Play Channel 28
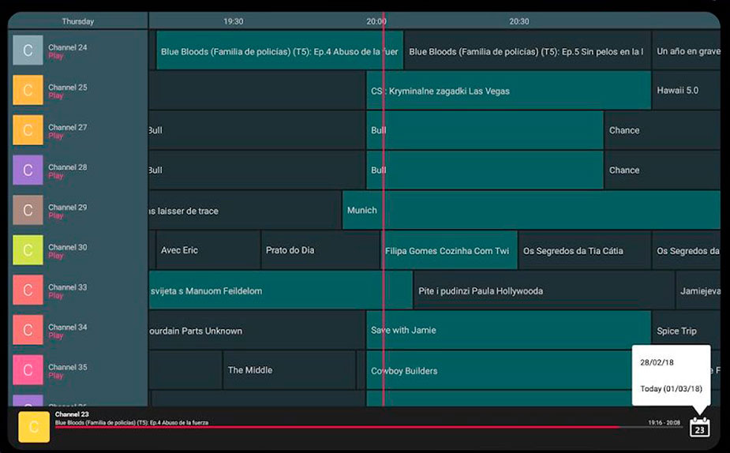The height and width of the screenshot is (453, 730). click(x=56, y=176)
